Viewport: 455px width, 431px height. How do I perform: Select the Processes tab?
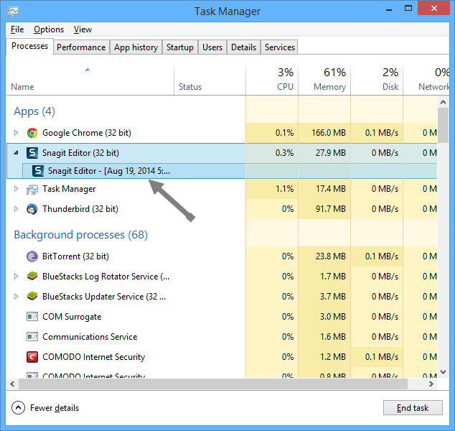(x=29, y=46)
